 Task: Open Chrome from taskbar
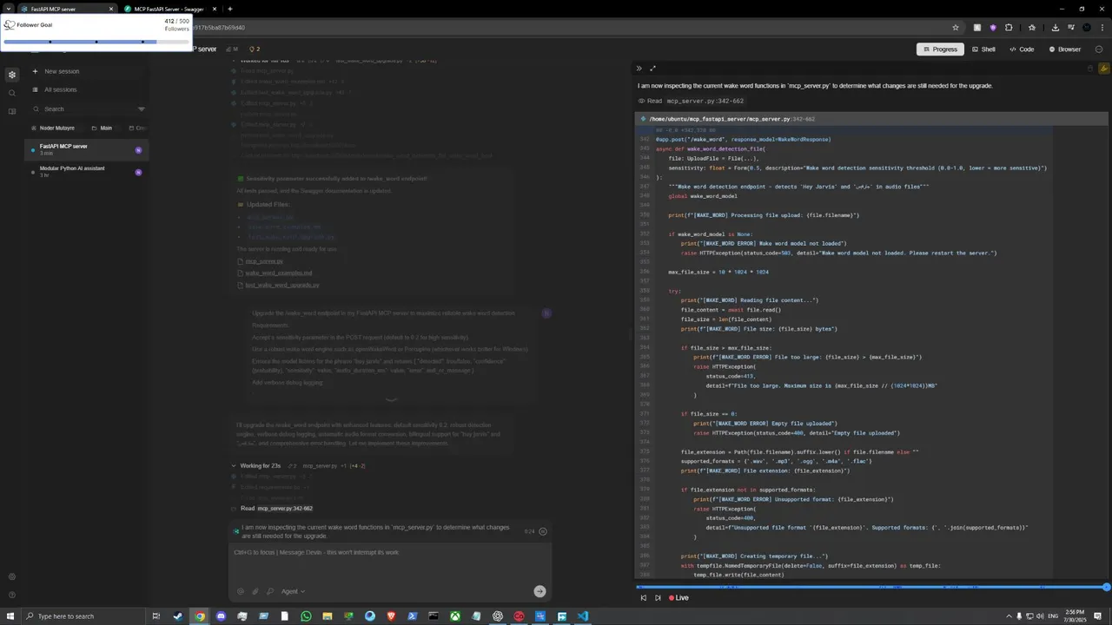(x=199, y=616)
